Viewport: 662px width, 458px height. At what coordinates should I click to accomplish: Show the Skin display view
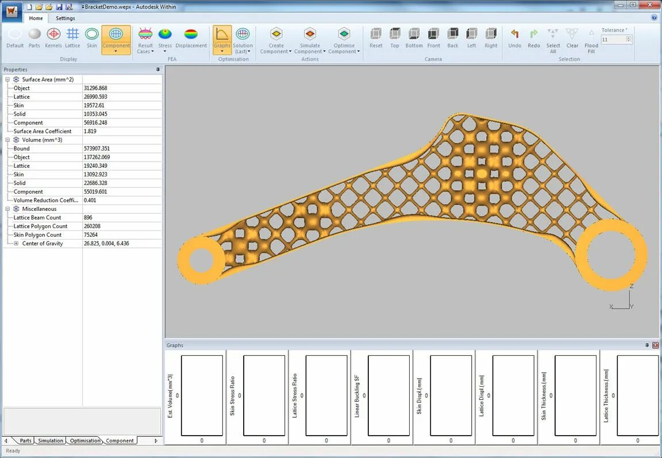point(91,37)
